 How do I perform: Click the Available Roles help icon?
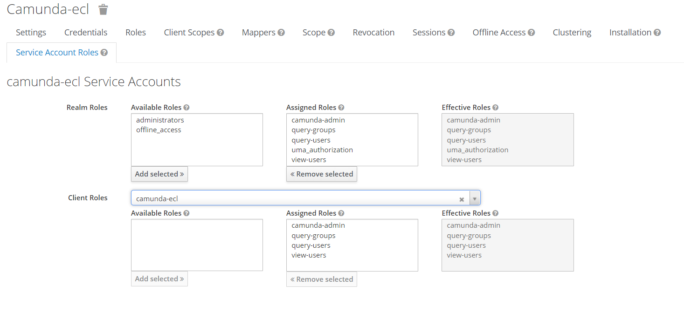pyautogui.click(x=186, y=107)
